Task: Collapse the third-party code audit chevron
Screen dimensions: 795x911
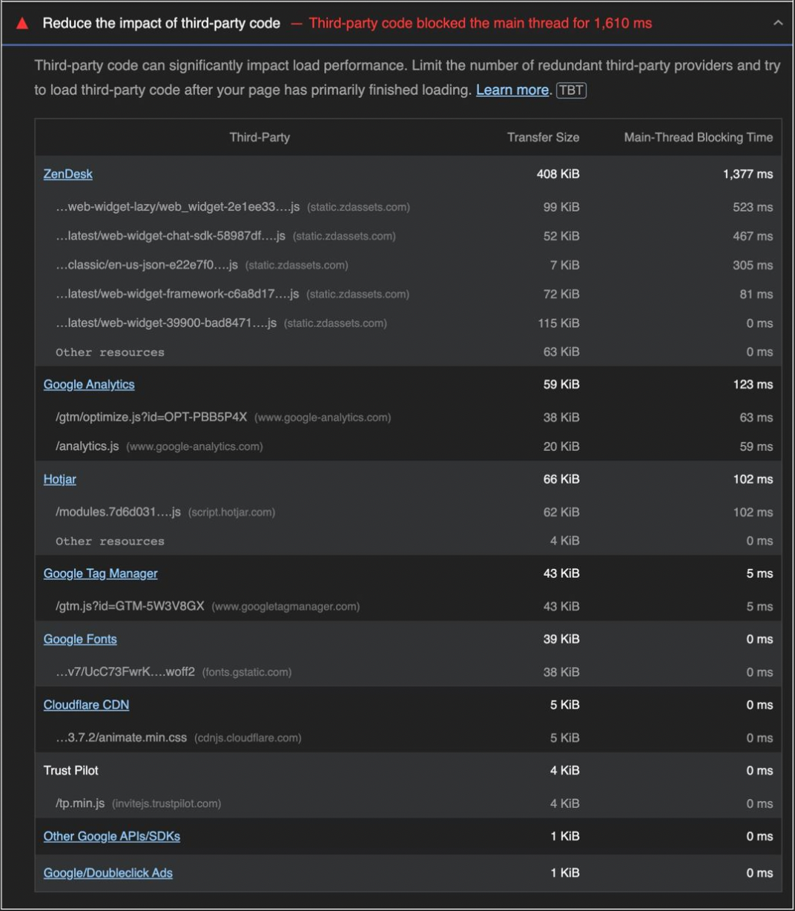Action: click(x=777, y=23)
